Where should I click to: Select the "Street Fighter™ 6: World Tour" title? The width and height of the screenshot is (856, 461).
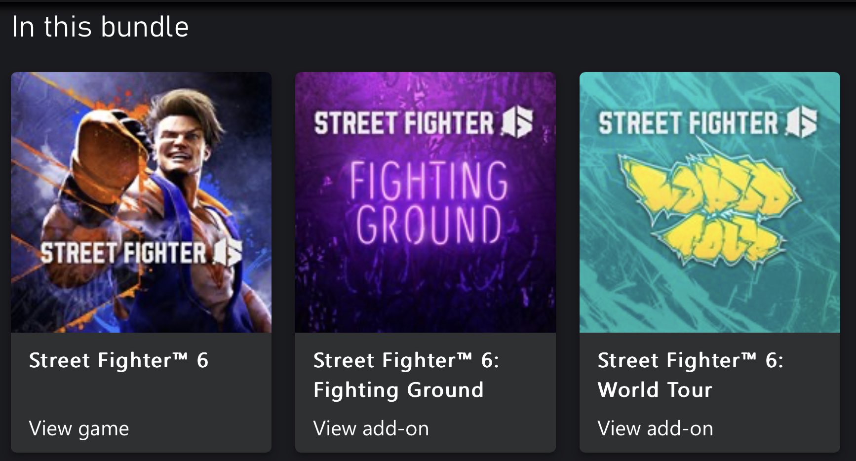pos(690,375)
